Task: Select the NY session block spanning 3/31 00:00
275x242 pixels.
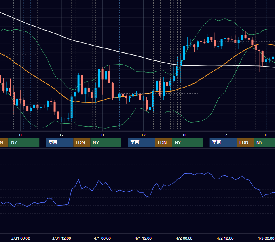Action: pyautogui.click(x=24, y=142)
